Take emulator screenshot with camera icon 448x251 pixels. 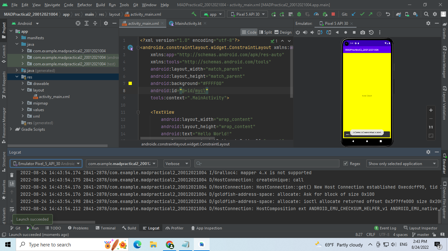pyautogui.click(x=362, y=32)
